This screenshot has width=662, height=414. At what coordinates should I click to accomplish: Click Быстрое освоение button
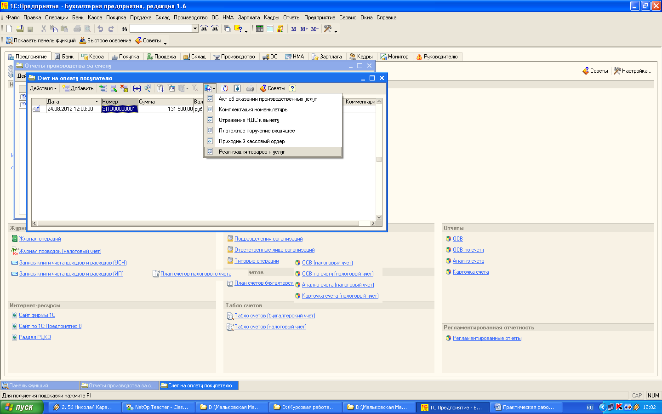click(105, 40)
